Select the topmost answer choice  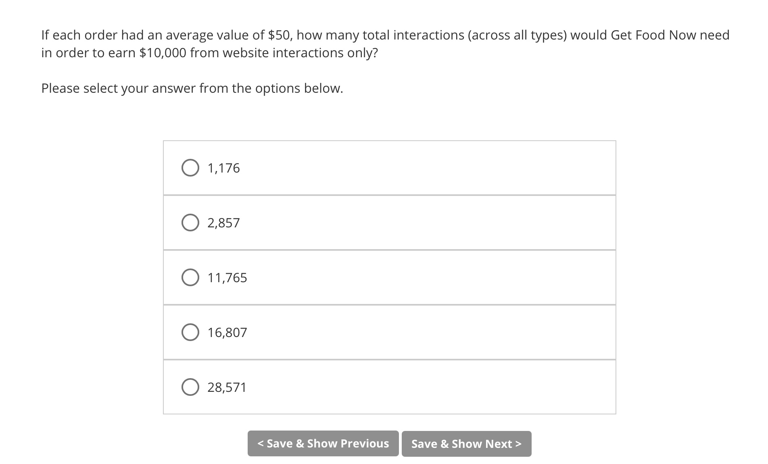click(x=190, y=167)
